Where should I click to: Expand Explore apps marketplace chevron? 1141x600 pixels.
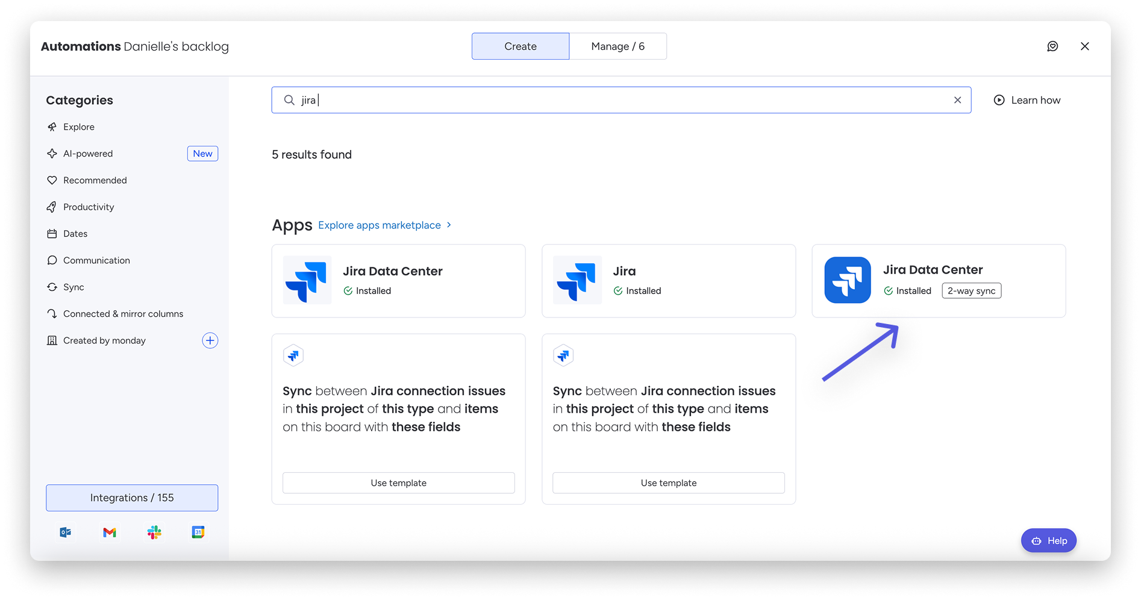(449, 225)
